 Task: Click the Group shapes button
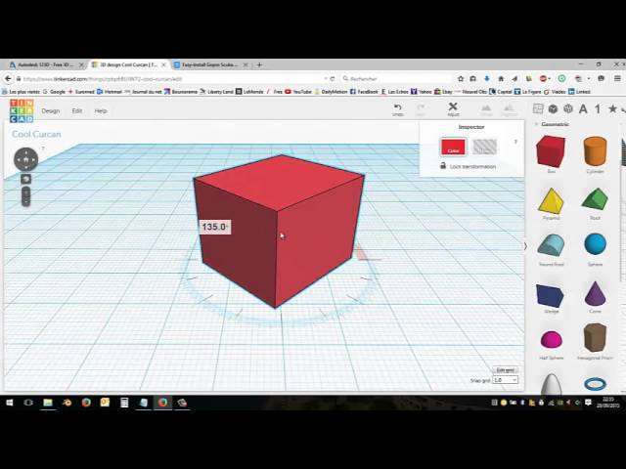point(486,109)
